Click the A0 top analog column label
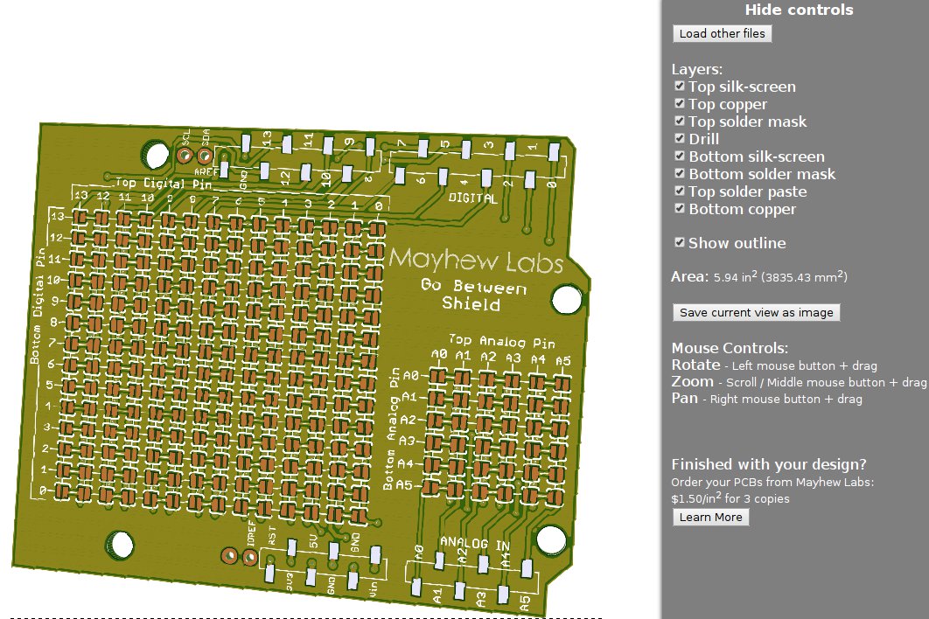The image size is (929, 619). point(439,353)
